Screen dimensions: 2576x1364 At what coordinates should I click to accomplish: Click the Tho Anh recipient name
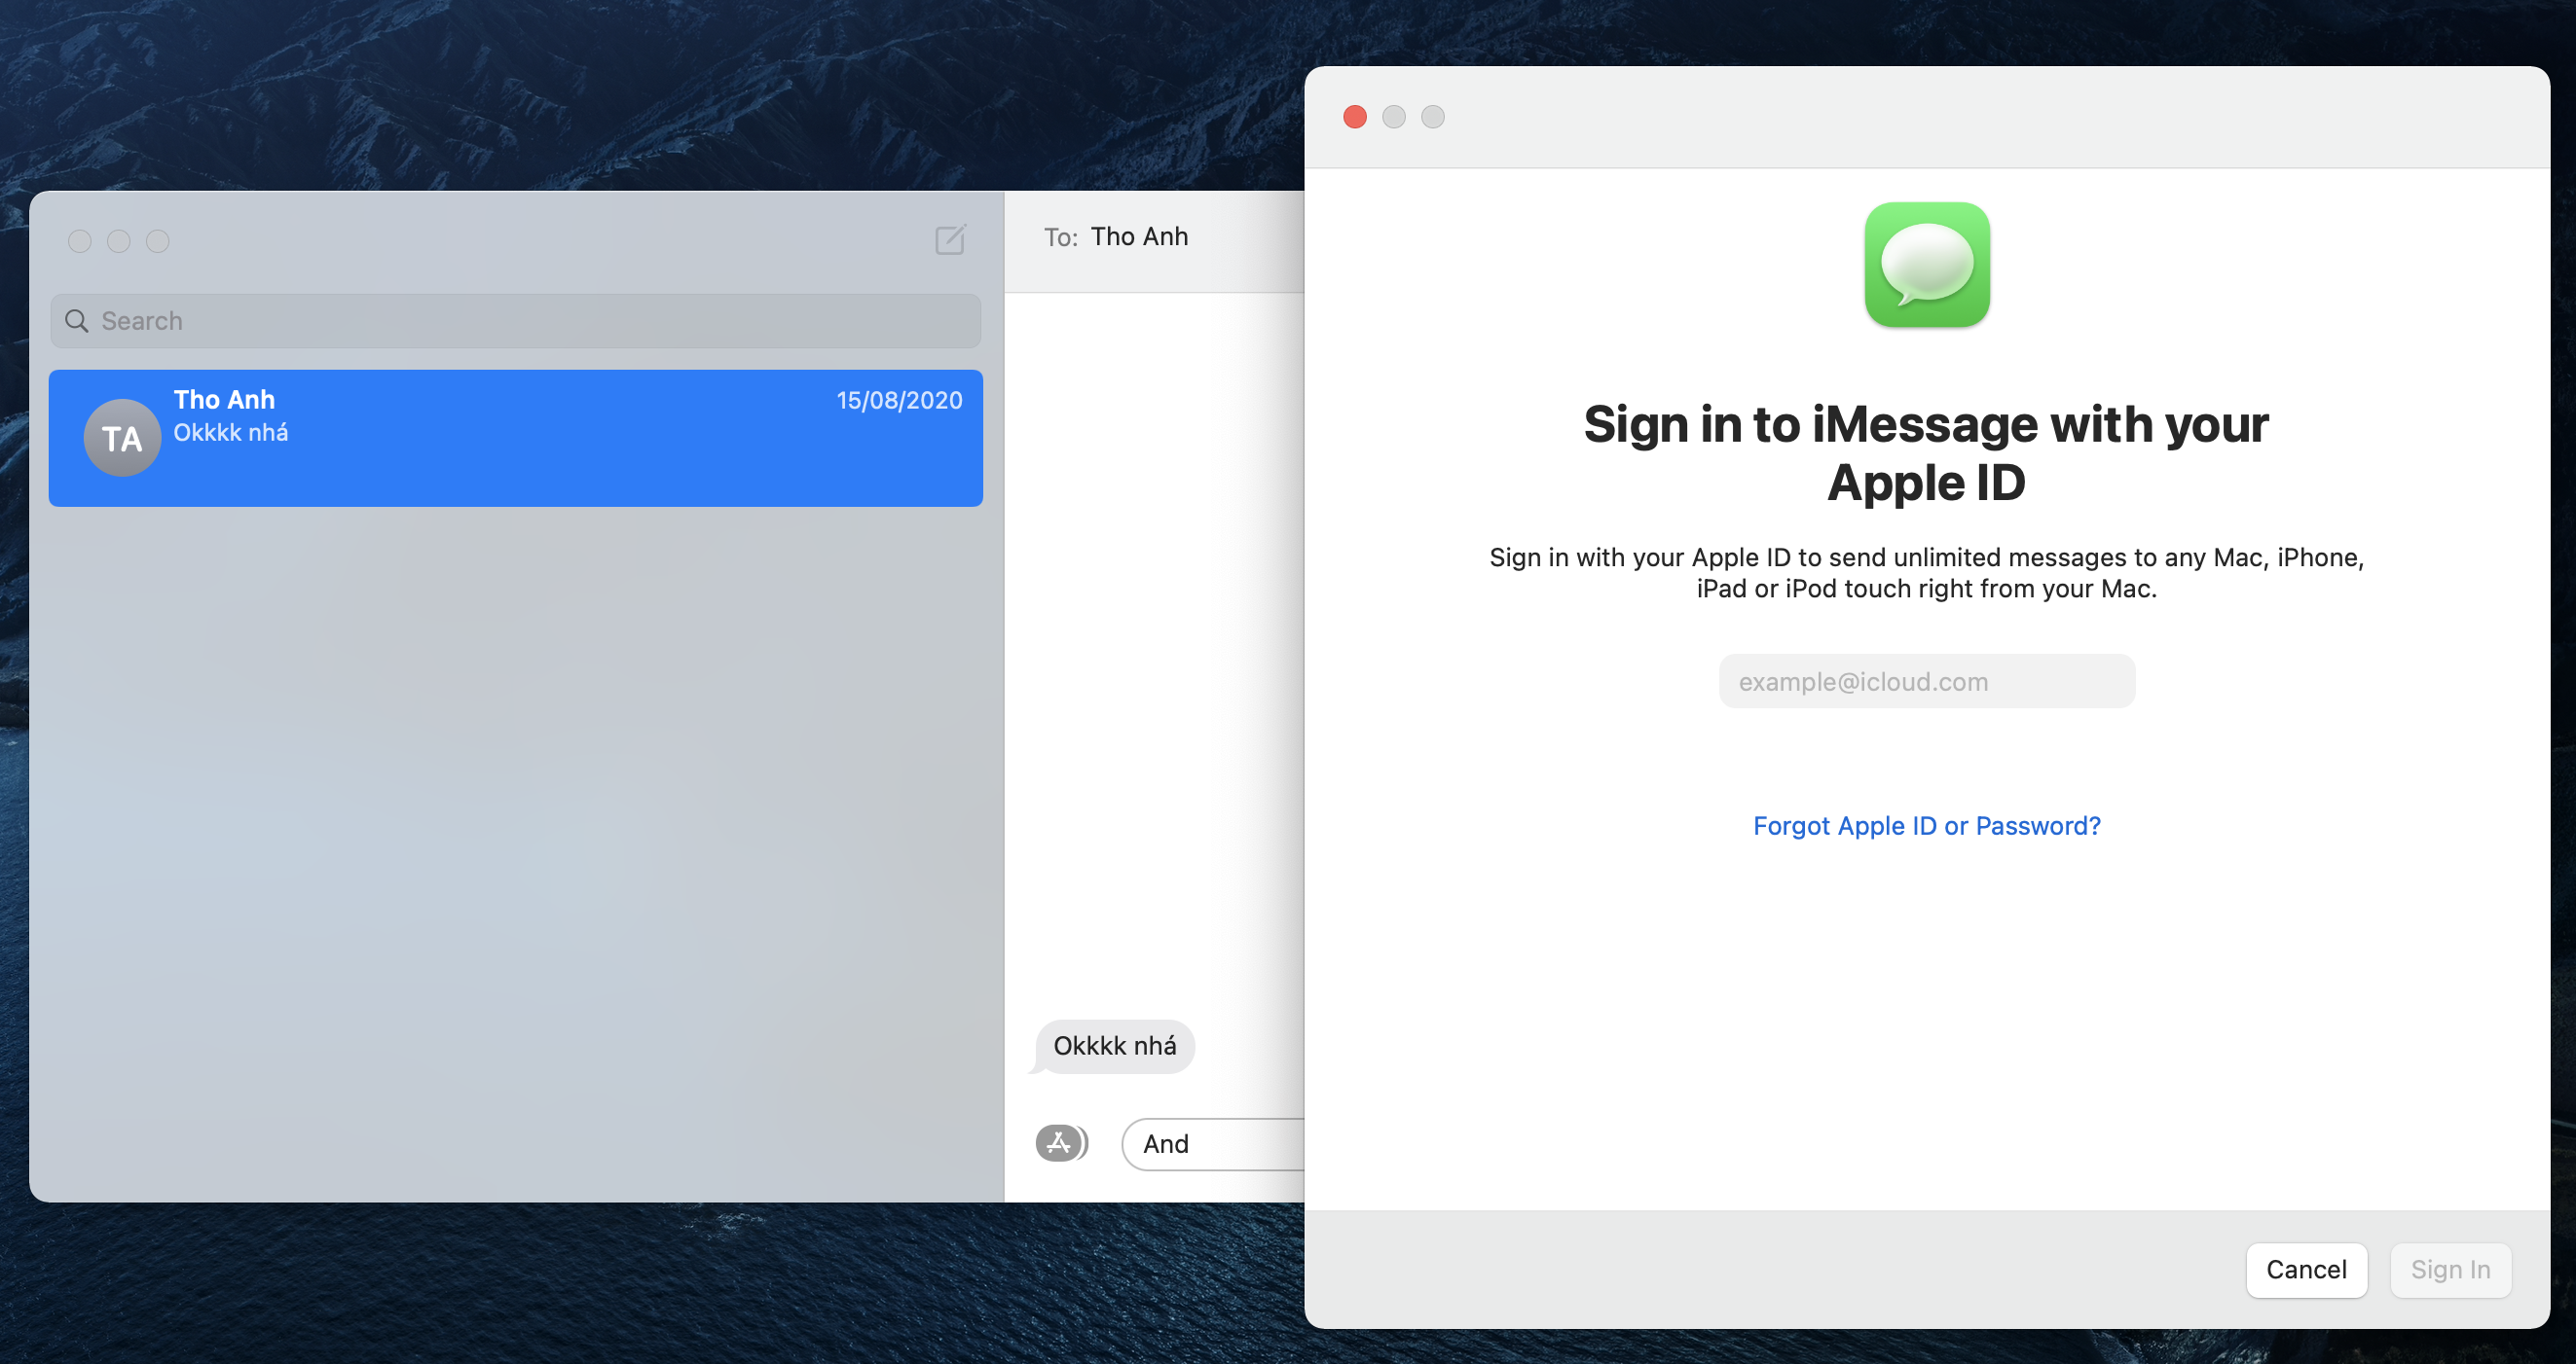pyautogui.click(x=1139, y=236)
